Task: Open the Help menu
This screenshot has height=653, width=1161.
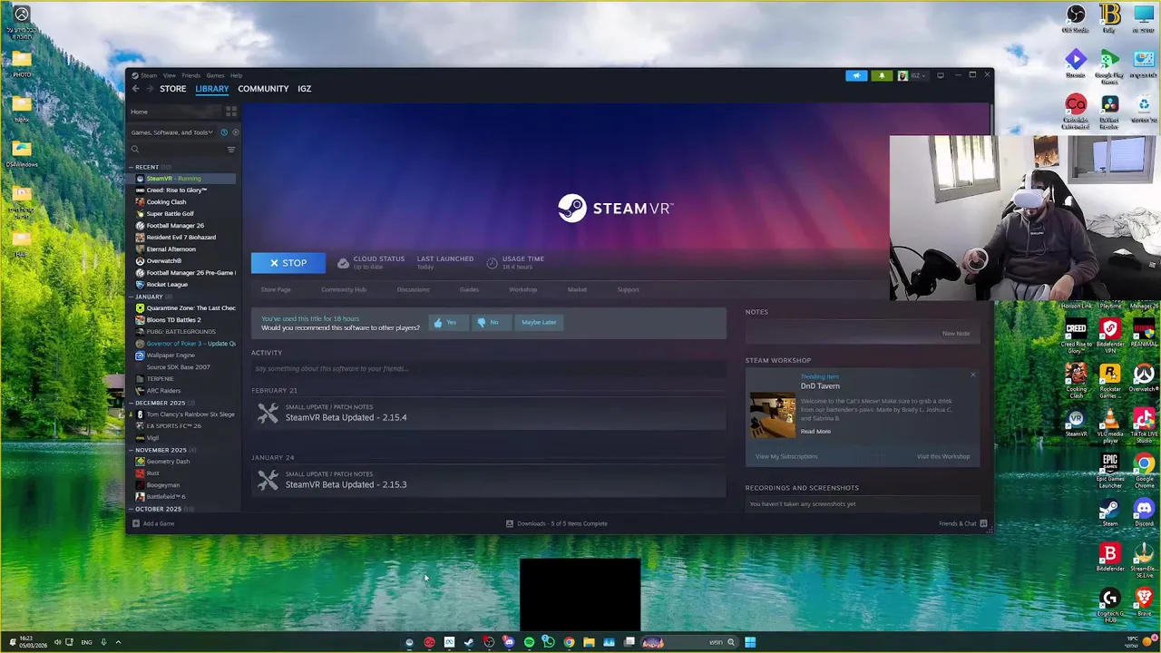Action: coord(236,75)
